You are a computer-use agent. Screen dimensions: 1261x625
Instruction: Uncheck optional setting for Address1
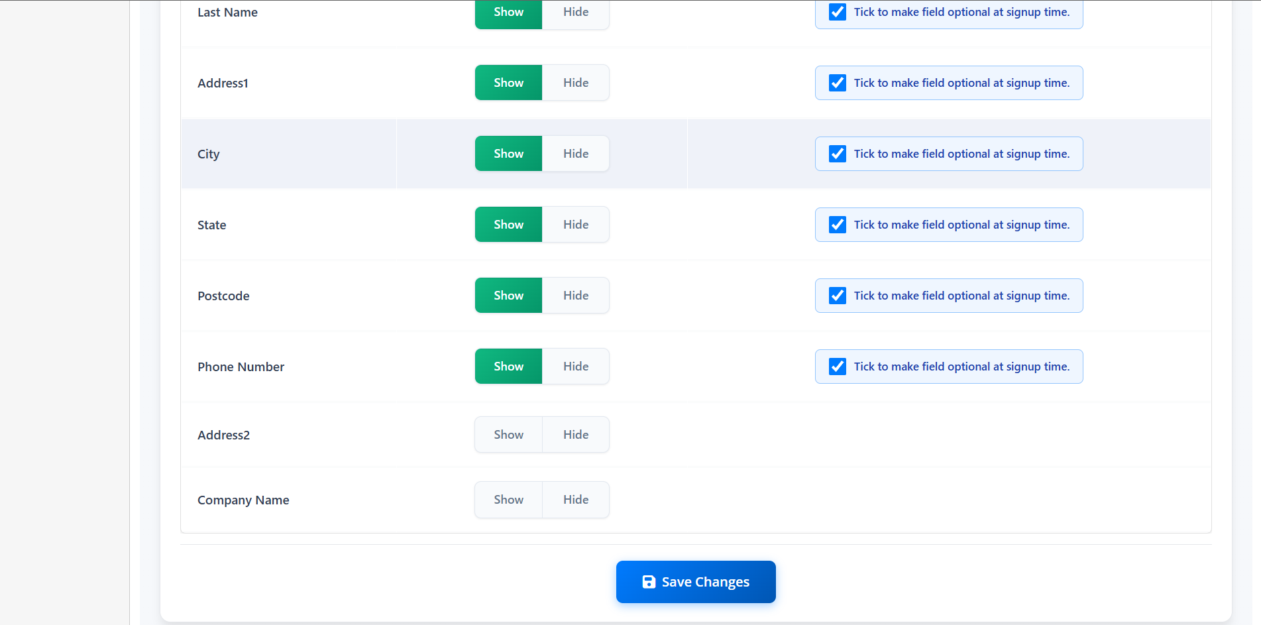click(x=837, y=82)
